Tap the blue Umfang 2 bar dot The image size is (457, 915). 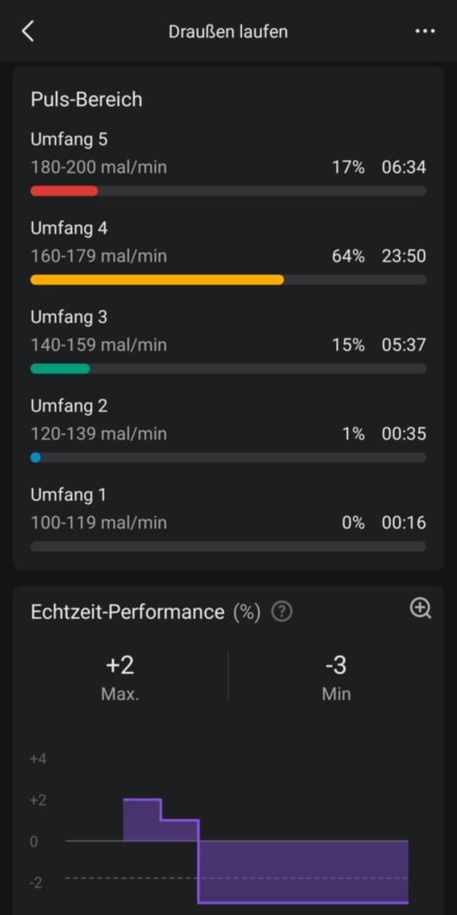[x=36, y=457]
